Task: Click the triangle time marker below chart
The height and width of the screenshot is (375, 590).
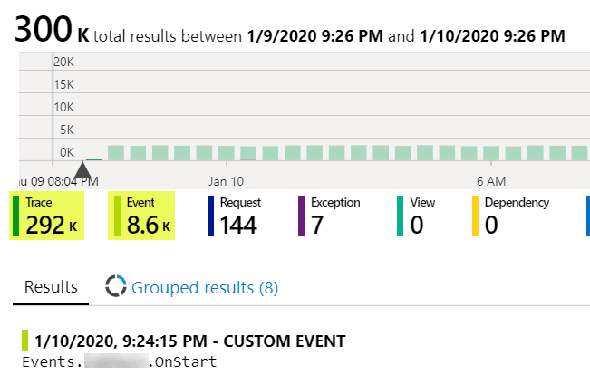Action: click(82, 169)
